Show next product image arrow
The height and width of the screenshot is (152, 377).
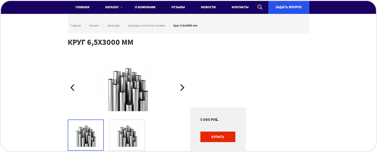coord(182,87)
